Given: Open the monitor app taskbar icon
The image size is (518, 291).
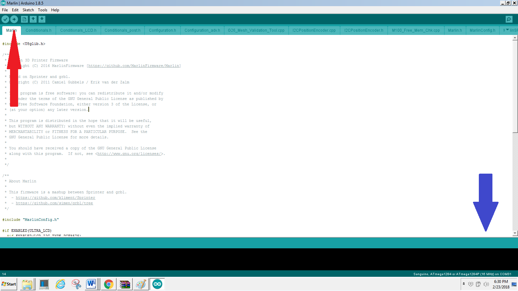Looking at the screenshot, I should [44, 284].
